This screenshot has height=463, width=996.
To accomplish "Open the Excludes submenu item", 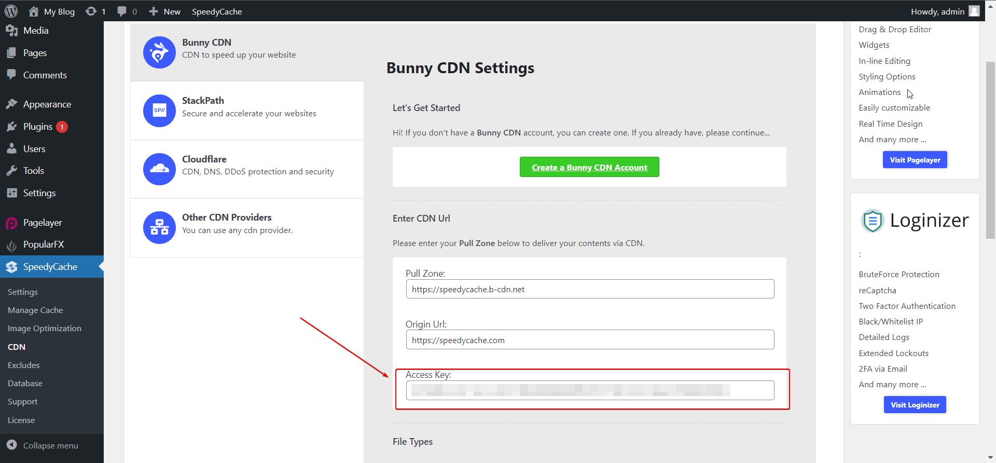I will tap(24, 365).
